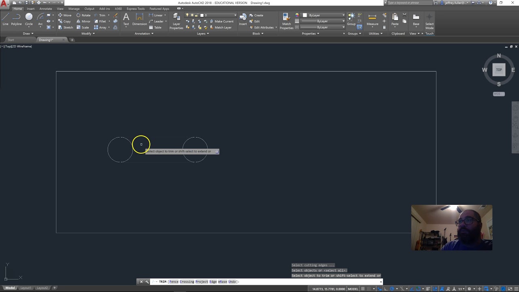Image resolution: width=519 pixels, height=292 pixels.
Task: Switch to Layout1 tab
Action: [26, 288]
